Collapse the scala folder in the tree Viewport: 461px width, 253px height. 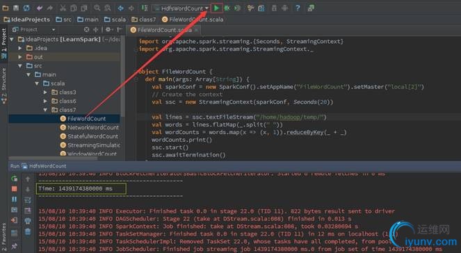[x=37, y=83]
